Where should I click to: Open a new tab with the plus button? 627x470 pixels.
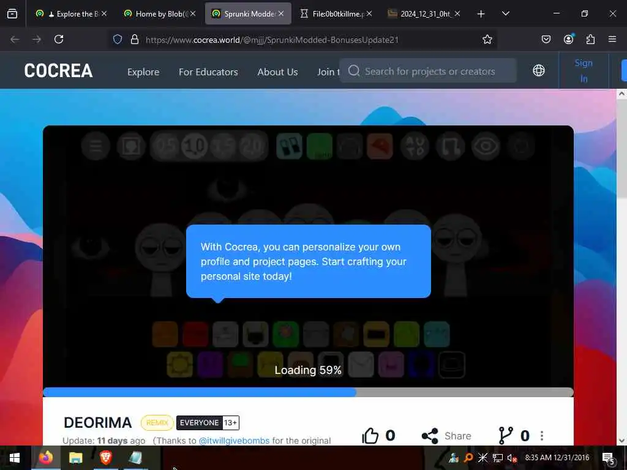(481, 14)
